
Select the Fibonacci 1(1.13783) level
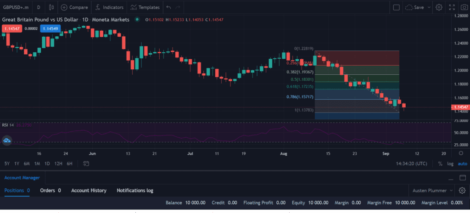click(304, 110)
